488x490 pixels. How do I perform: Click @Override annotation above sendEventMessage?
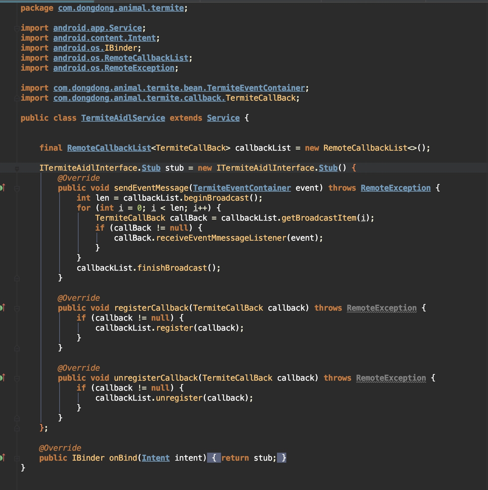[79, 178]
